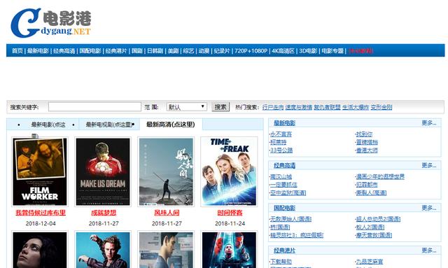Open the 风味人间 poster image

point(166,171)
